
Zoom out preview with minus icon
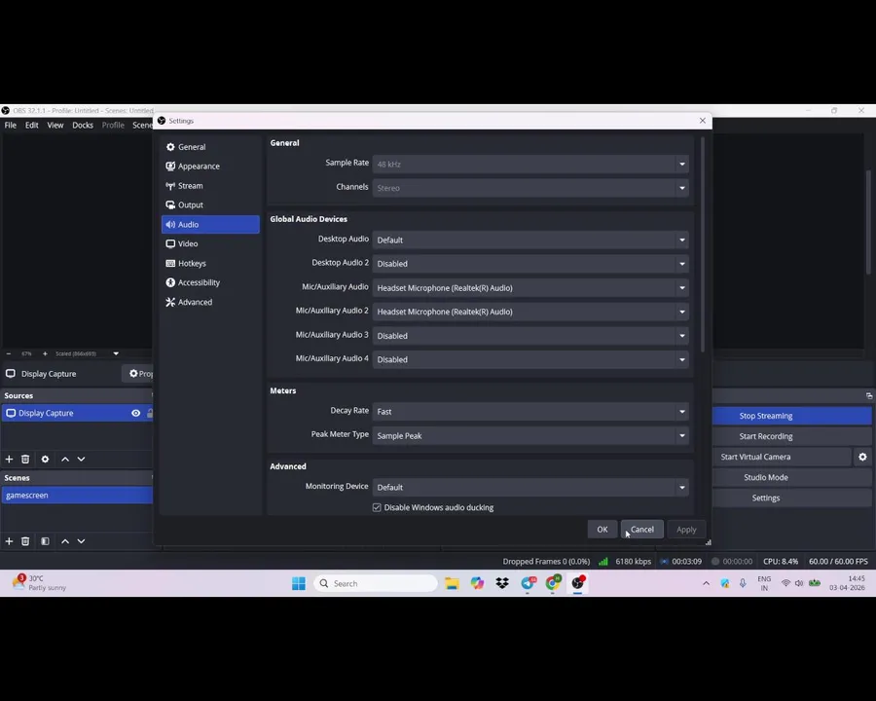[9, 353]
